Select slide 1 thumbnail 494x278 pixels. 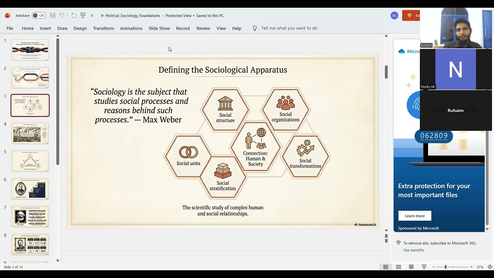point(30,49)
